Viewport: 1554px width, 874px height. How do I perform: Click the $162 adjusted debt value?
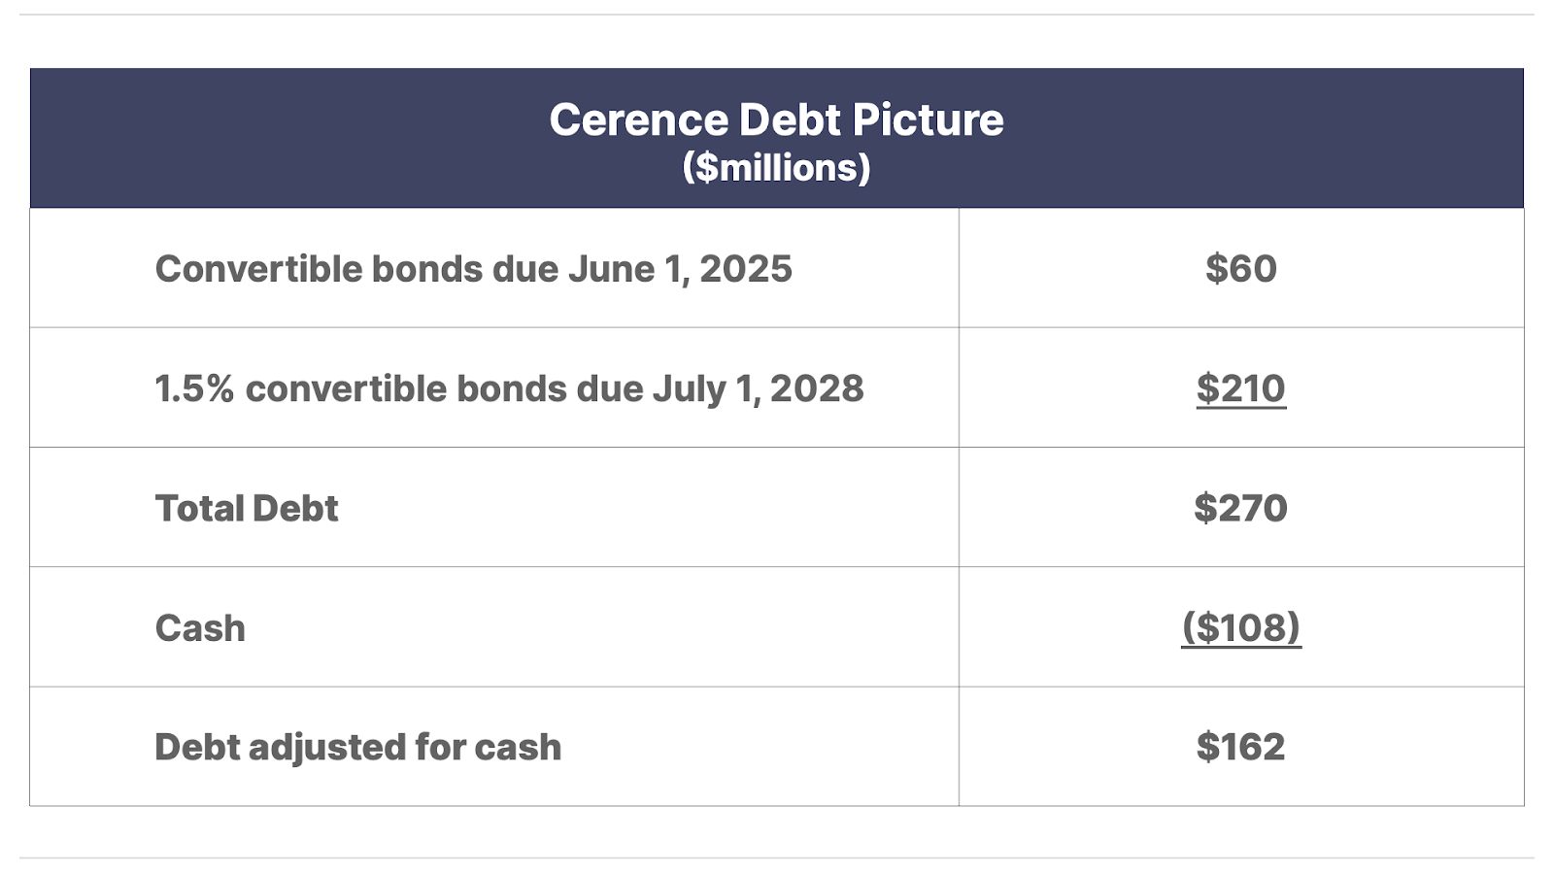pyautogui.click(x=1240, y=747)
